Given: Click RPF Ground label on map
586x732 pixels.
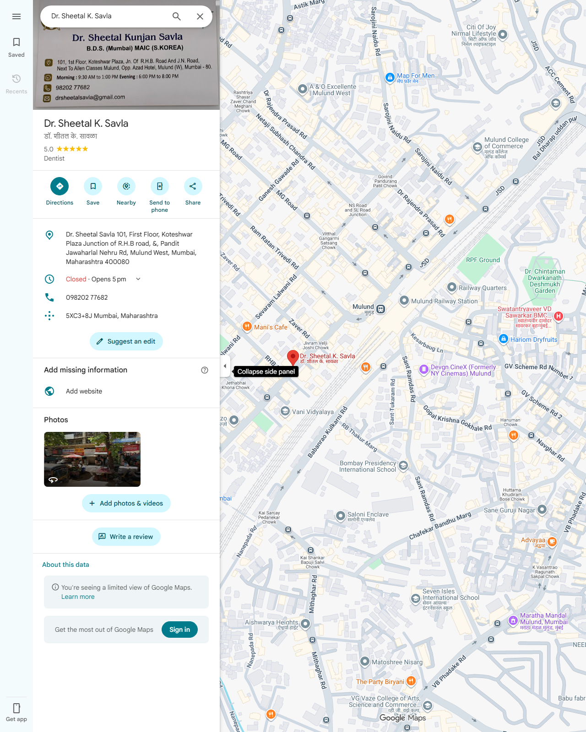Looking at the screenshot, I should click(483, 260).
